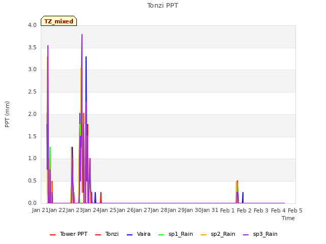Click the Jan 21 x-axis tick label
The height and width of the screenshot is (244, 326).
40,210
